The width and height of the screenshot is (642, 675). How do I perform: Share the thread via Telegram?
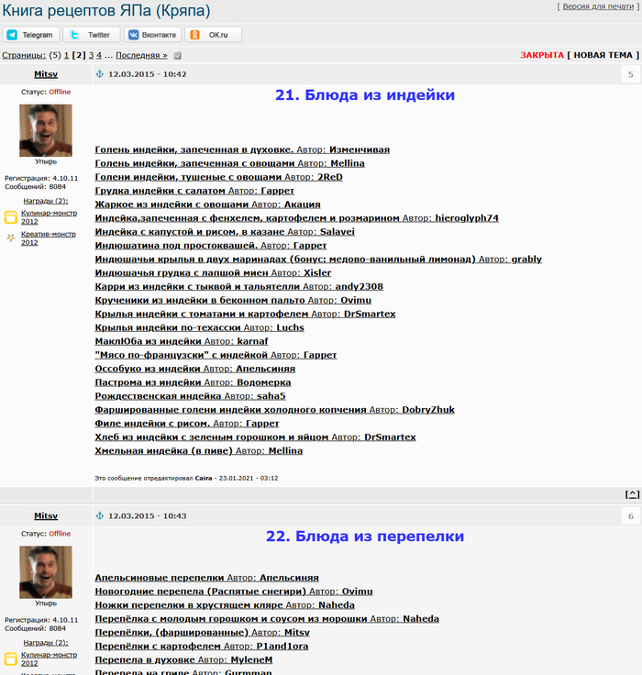coord(32,35)
